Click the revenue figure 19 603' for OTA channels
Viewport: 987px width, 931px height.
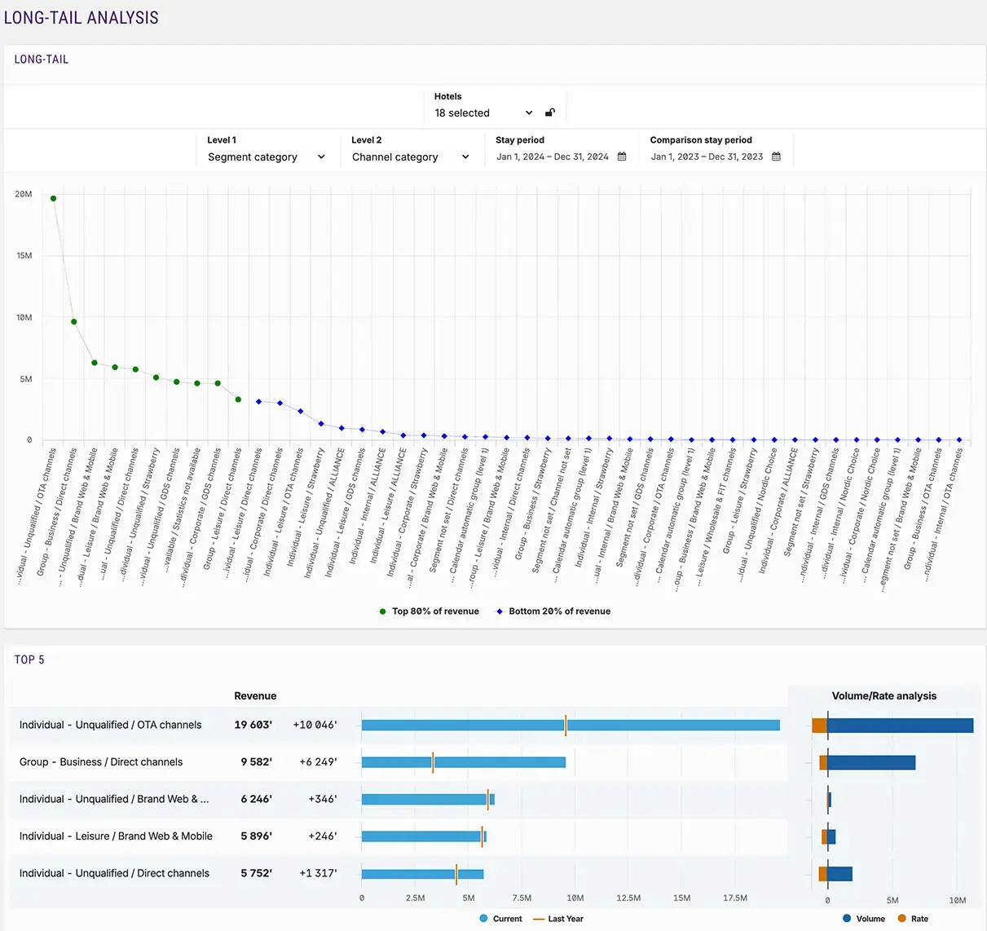pyautogui.click(x=255, y=724)
